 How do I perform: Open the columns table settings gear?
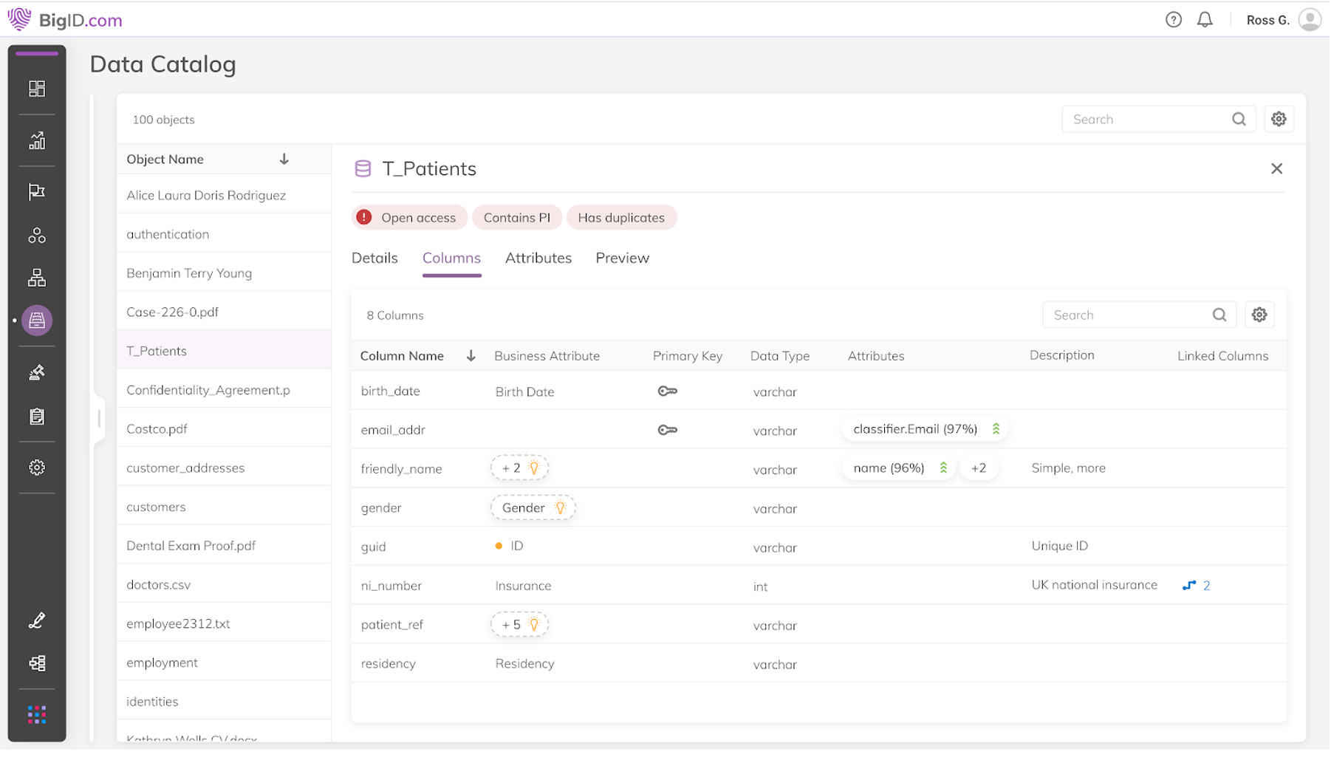(1259, 314)
